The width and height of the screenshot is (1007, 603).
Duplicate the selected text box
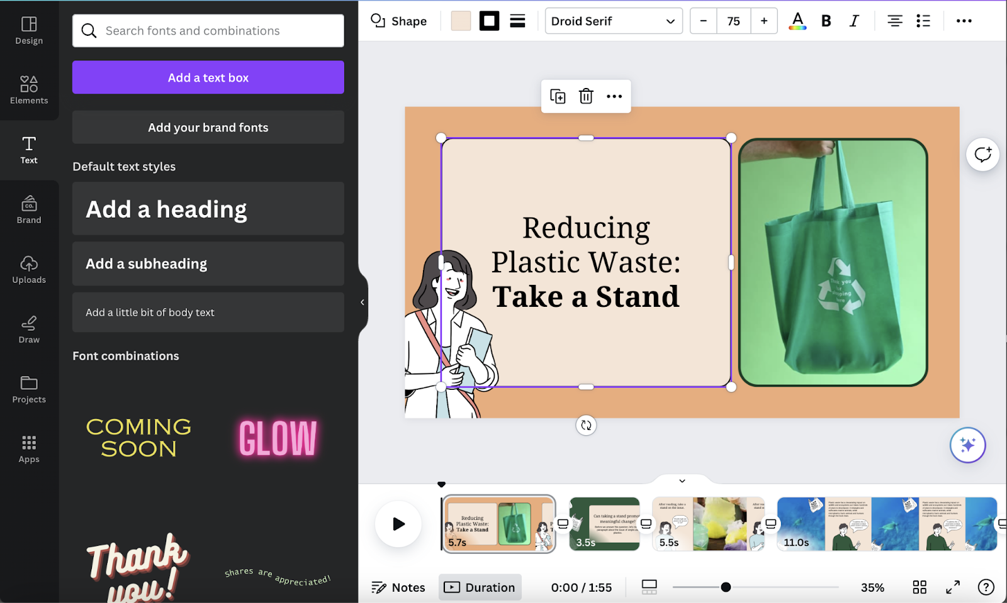(x=557, y=96)
